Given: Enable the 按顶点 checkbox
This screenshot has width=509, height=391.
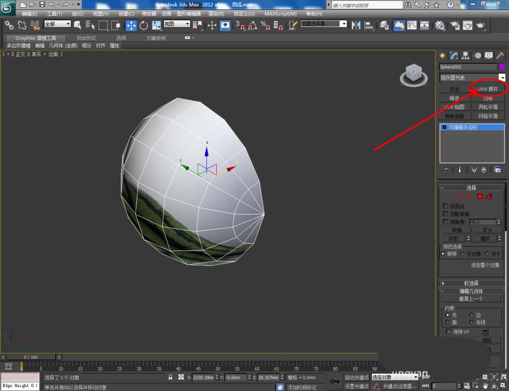Looking at the screenshot, I should [x=446, y=207].
